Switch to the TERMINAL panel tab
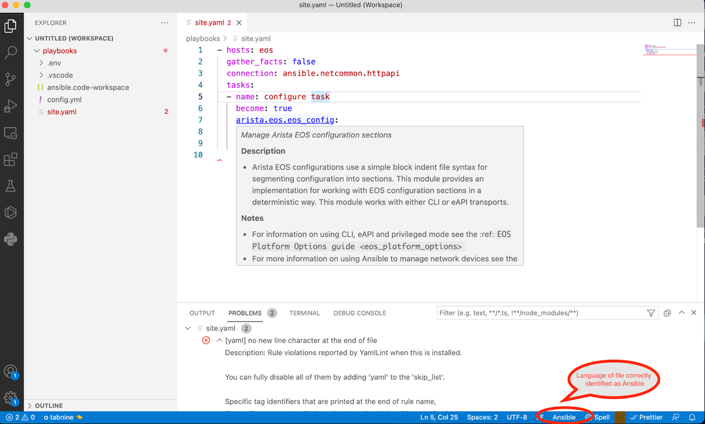The image size is (705, 424). 305,313
